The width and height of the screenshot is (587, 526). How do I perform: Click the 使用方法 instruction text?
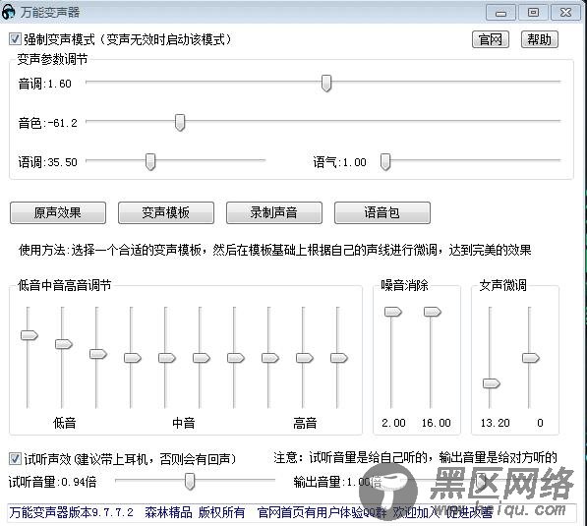click(274, 250)
